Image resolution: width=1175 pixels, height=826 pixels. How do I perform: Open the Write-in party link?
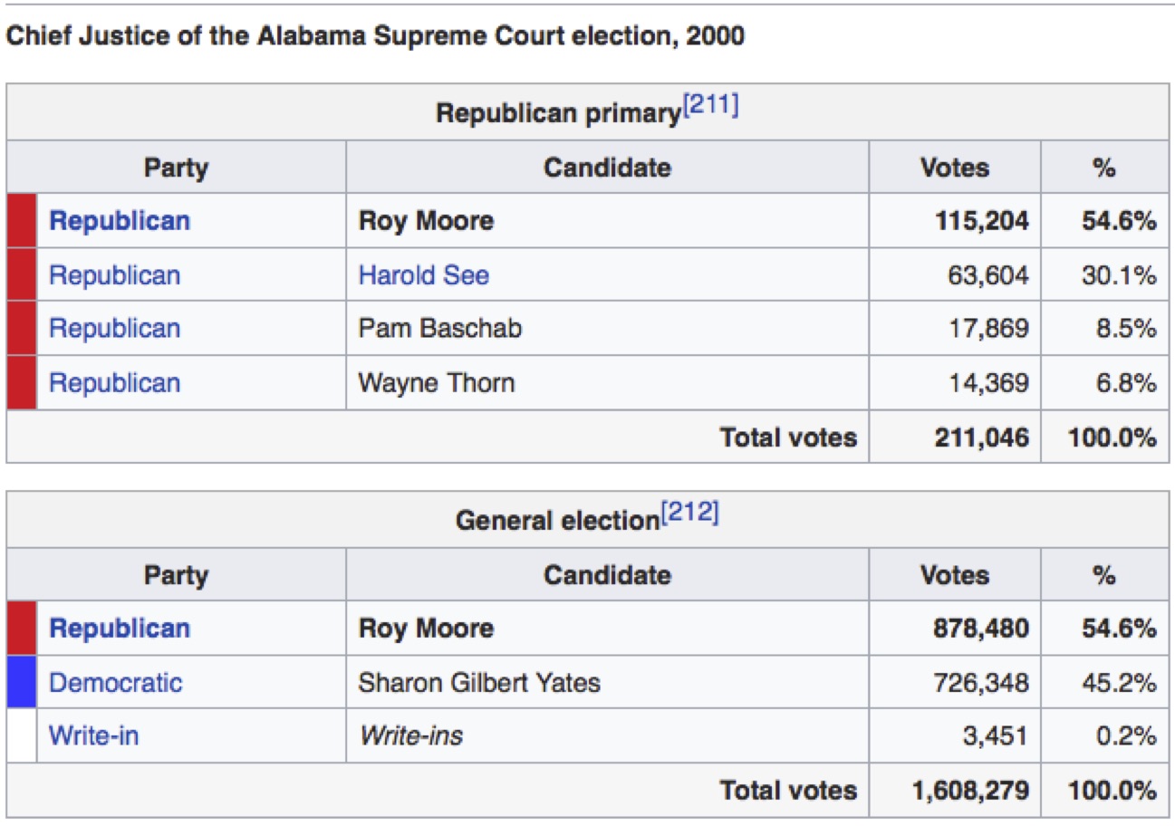pos(93,735)
